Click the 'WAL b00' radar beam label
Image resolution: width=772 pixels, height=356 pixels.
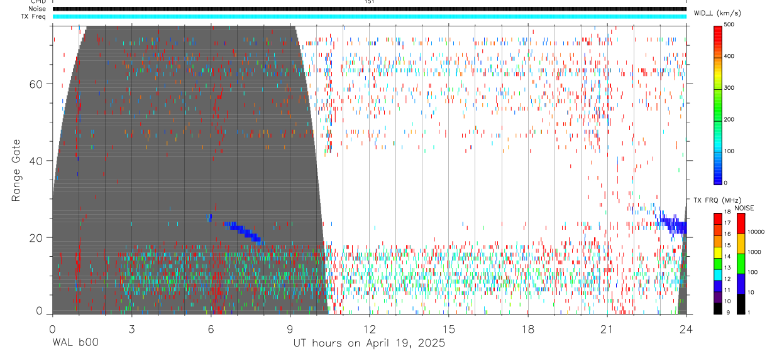[75, 343]
